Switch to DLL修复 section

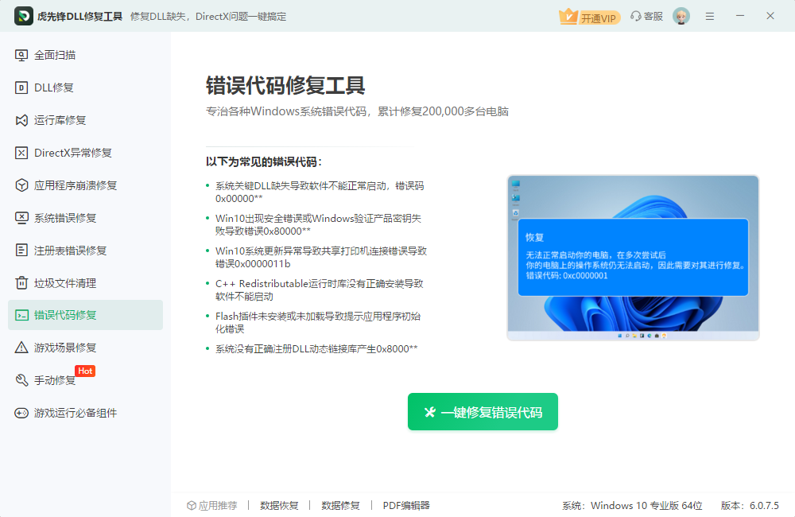coord(85,87)
